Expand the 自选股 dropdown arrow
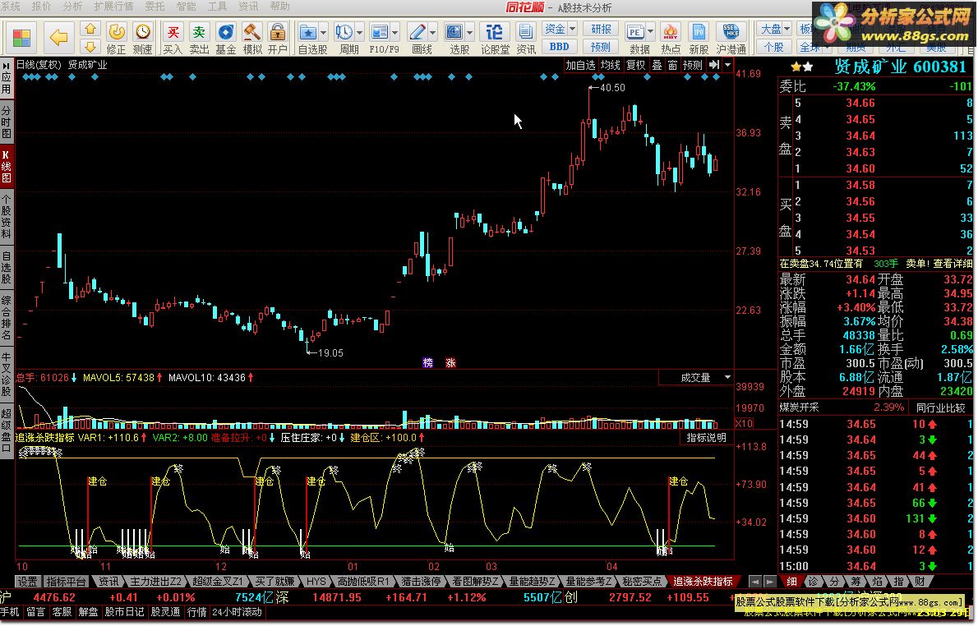This screenshot has width=978, height=626. pos(322,32)
